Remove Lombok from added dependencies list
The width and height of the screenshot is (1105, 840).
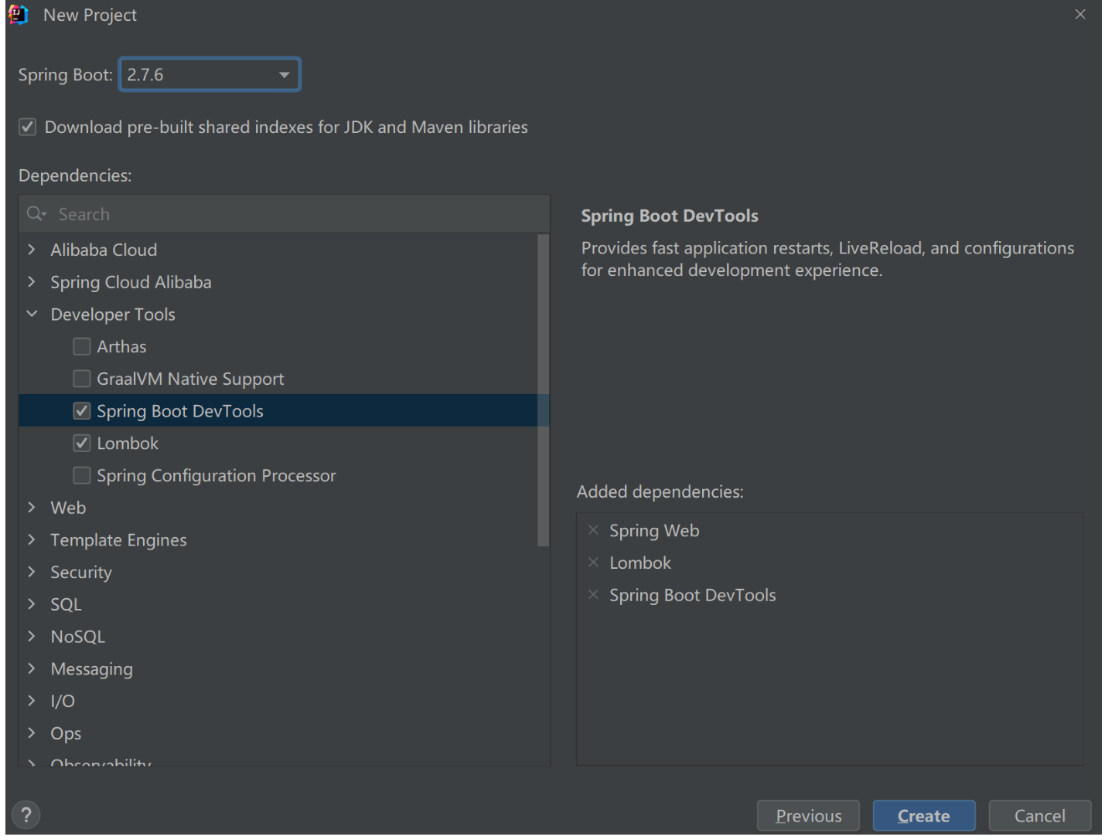click(593, 563)
